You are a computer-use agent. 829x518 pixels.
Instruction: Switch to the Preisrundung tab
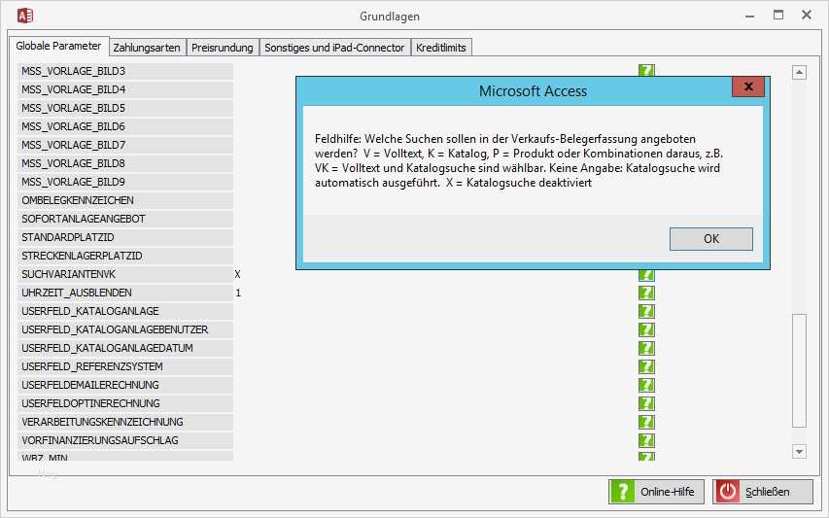pos(222,48)
